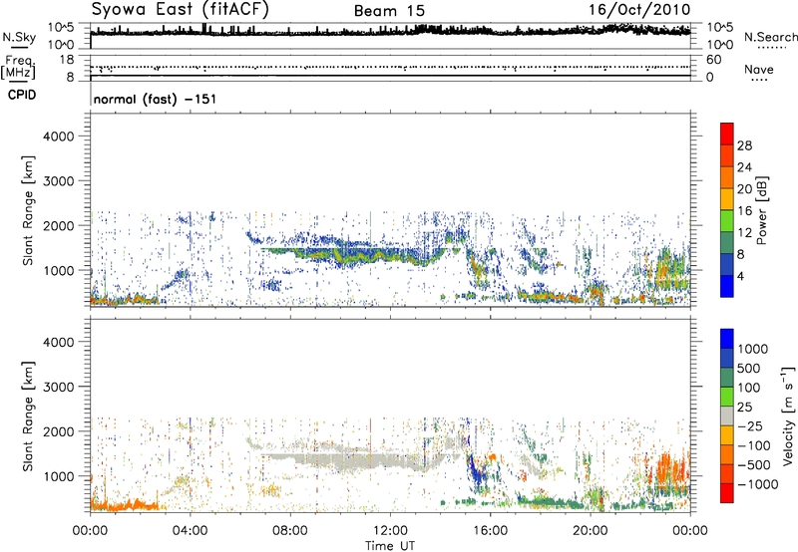Viewport: 798px width, 552px height.
Task: Click the 'N.Search' legend label
Action: coord(770,37)
